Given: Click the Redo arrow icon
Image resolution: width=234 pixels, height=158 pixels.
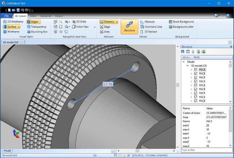Looking at the screenshot, I should (27, 10).
